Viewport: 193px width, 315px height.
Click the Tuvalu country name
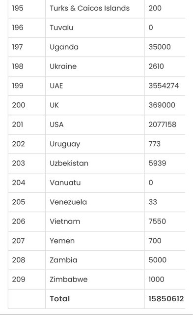pyautogui.click(x=61, y=28)
